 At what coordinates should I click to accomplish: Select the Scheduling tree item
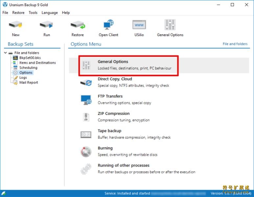pos(28,68)
